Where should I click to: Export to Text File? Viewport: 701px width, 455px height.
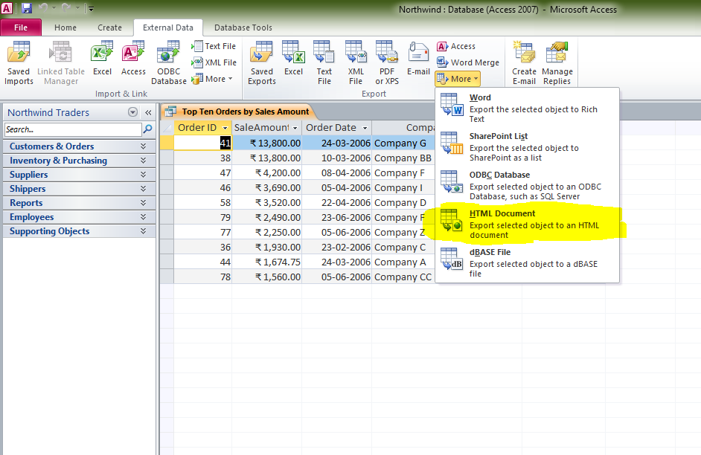[324, 62]
